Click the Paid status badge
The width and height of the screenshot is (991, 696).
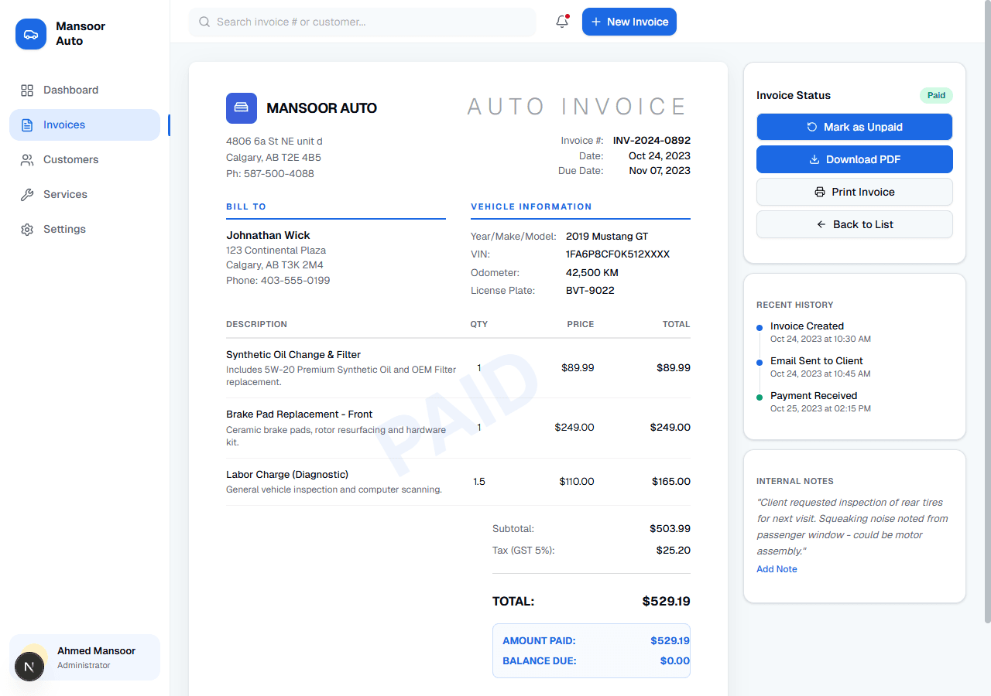click(x=936, y=95)
